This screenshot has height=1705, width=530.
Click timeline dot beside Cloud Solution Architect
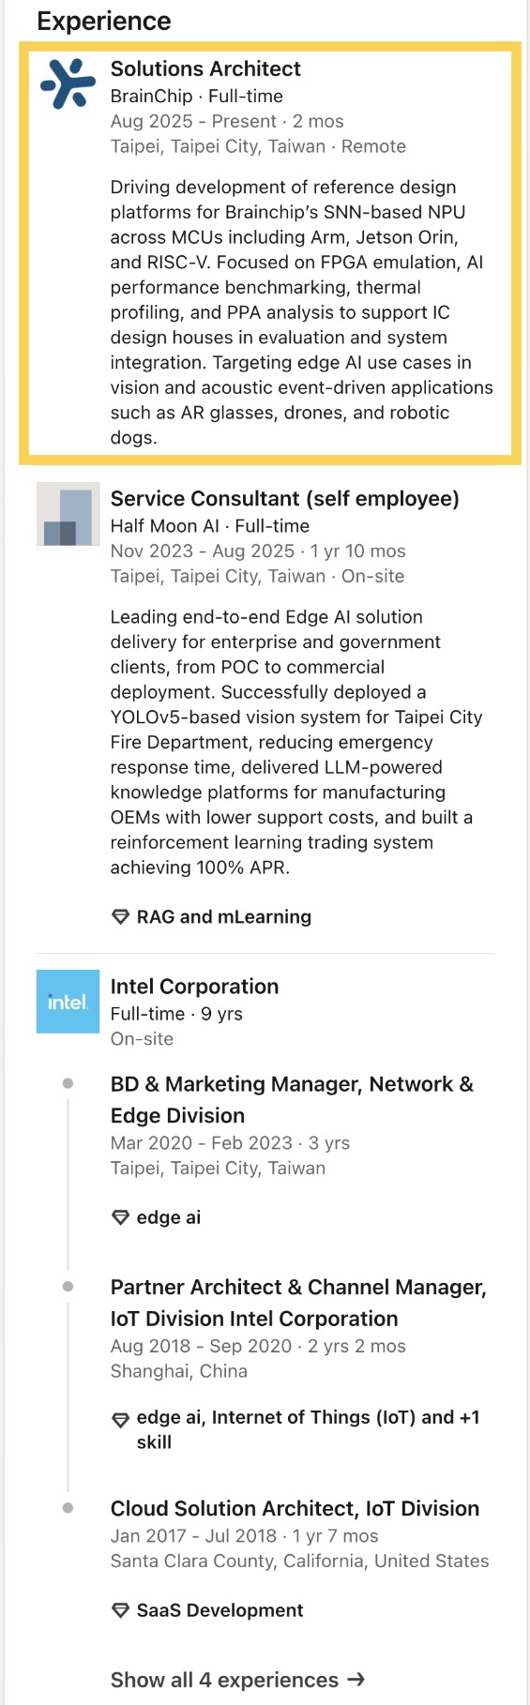click(68, 1508)
